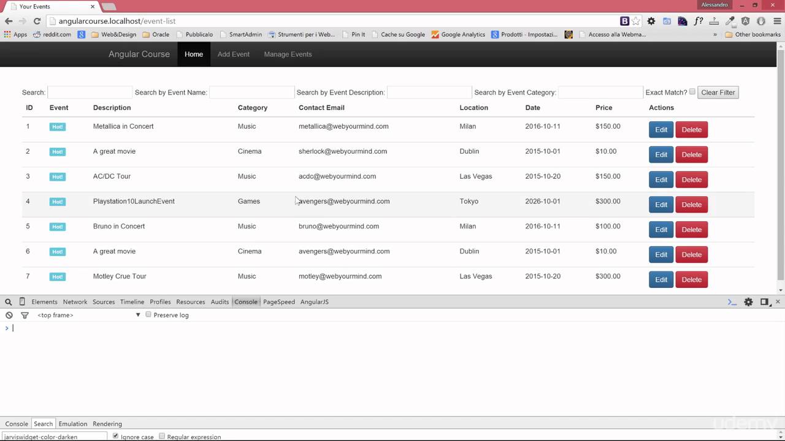This screenshot has height=441, width=785.
Task: Focus the Search by Event Description field
Action: click(x=429, y=92)
